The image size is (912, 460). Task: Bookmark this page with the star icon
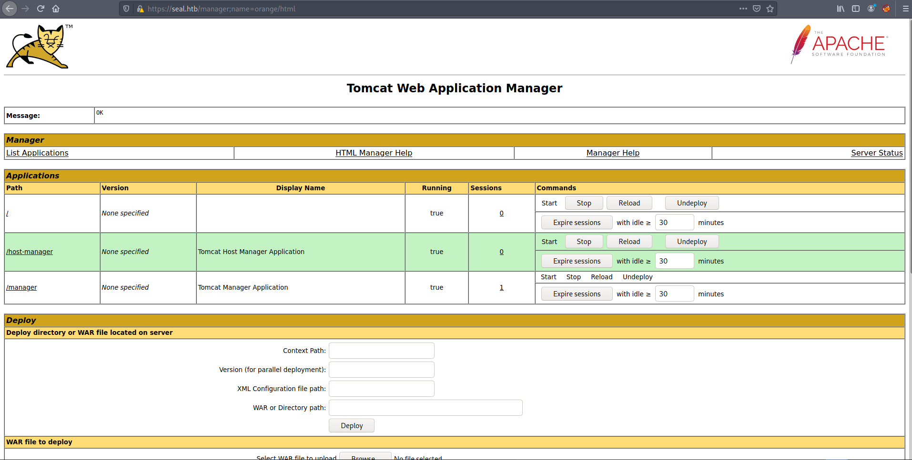click(x=770, y=9)
